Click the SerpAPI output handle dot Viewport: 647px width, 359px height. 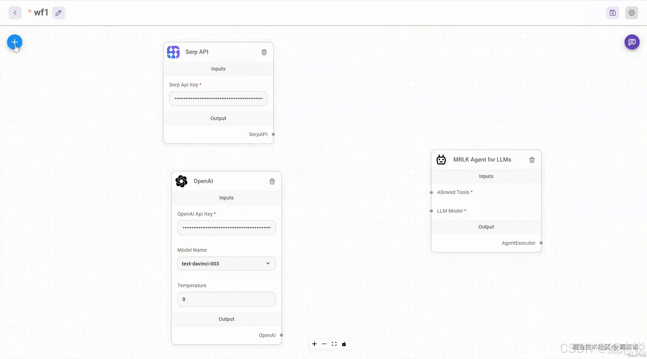[x=273, y=134]
